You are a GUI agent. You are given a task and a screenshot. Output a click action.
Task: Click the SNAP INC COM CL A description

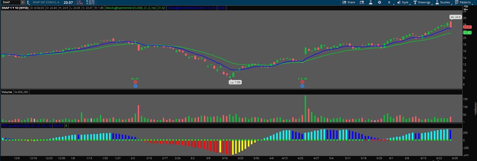(x=46, y=2)
